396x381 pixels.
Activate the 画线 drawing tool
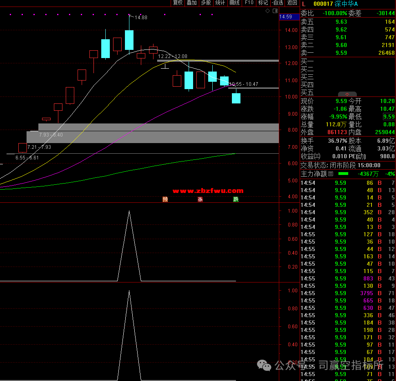tap(234, 3)
